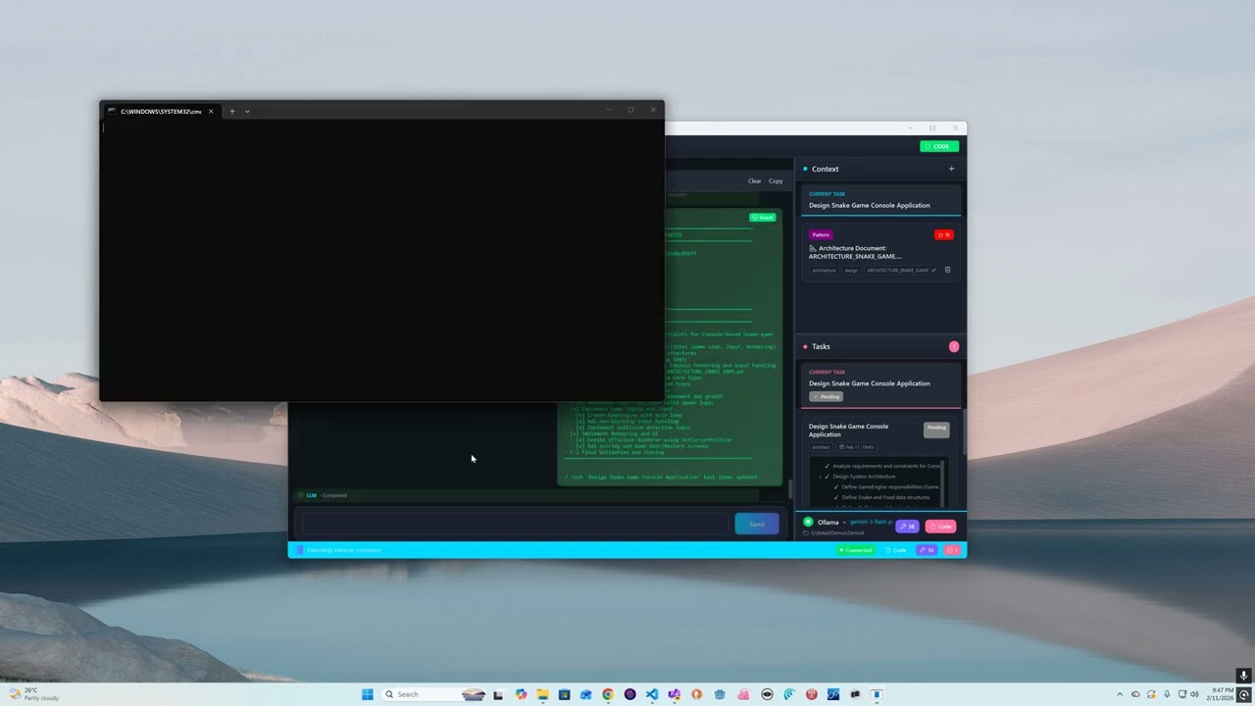
Task: Collapse the Design System Architecture subtree
Action: tap(820, 477)
